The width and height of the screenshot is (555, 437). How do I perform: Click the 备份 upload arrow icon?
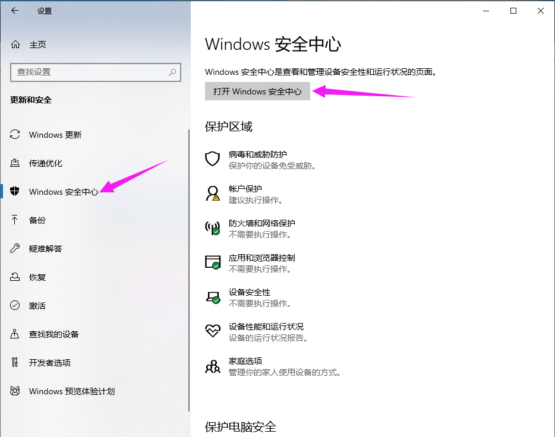(15, 220)
